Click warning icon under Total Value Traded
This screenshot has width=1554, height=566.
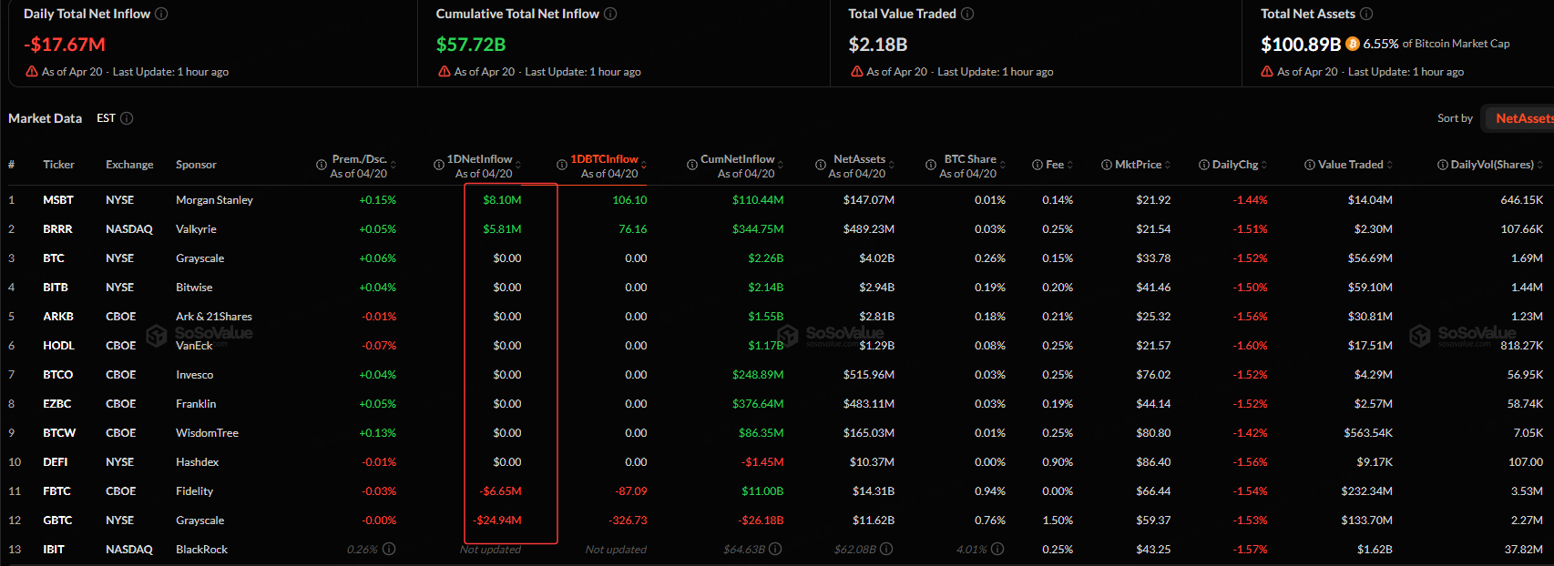click(x=857, y=71)
